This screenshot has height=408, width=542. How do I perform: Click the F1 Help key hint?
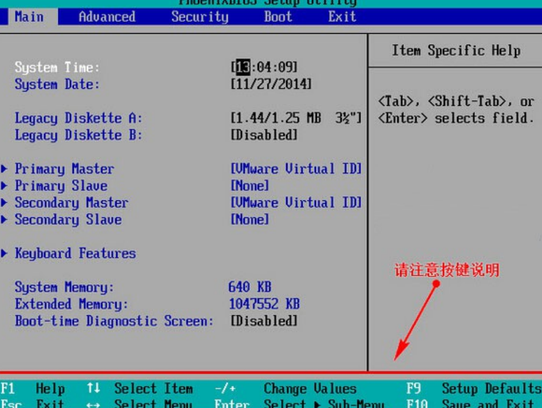click(33, 389)
